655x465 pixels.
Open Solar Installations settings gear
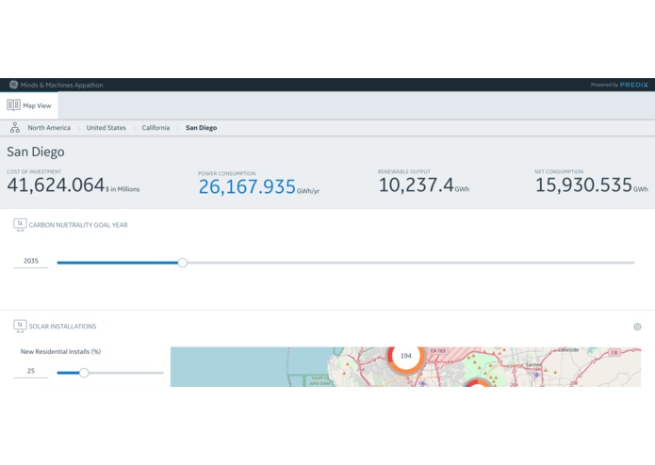point(637,327)
